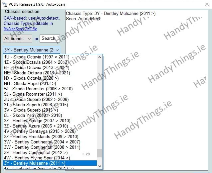Click VCDS application icon in title bar
This screenshot has height=173, width=212.
5,4
